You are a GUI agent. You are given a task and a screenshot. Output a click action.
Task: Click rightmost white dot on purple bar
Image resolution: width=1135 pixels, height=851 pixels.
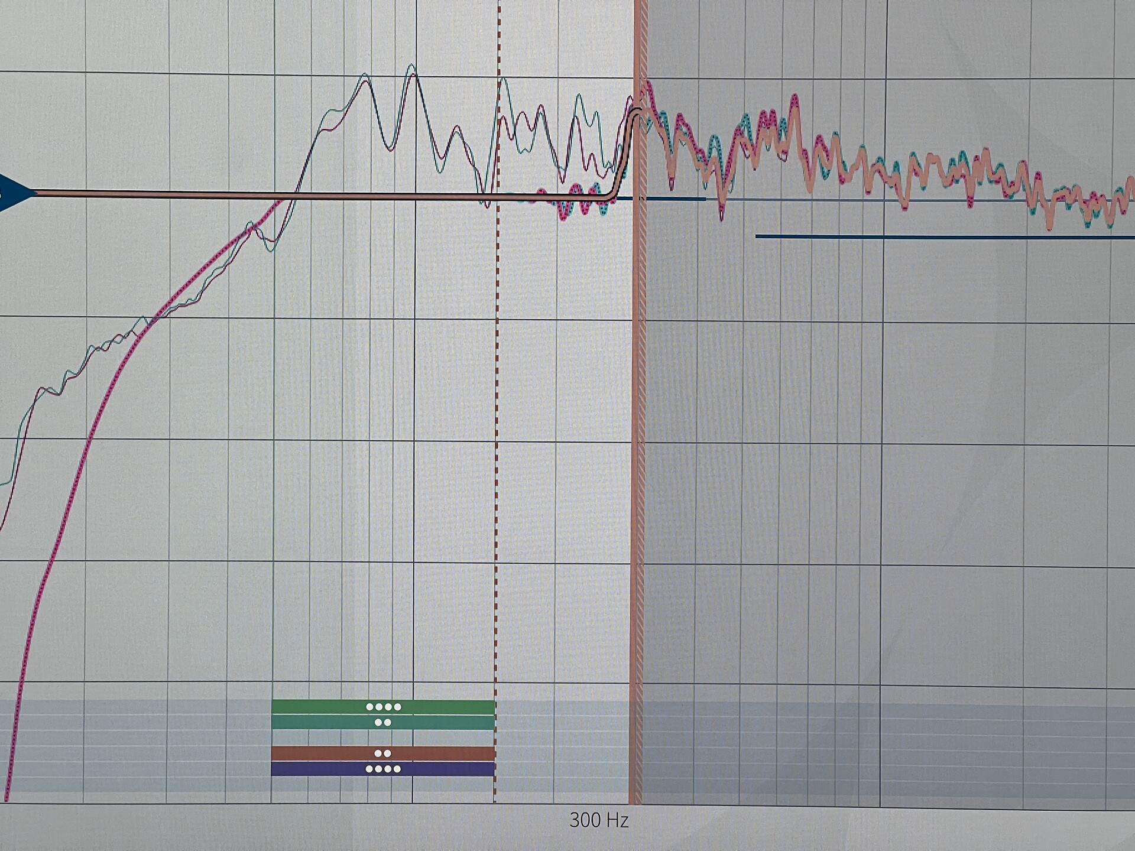[x=398, y=769]
